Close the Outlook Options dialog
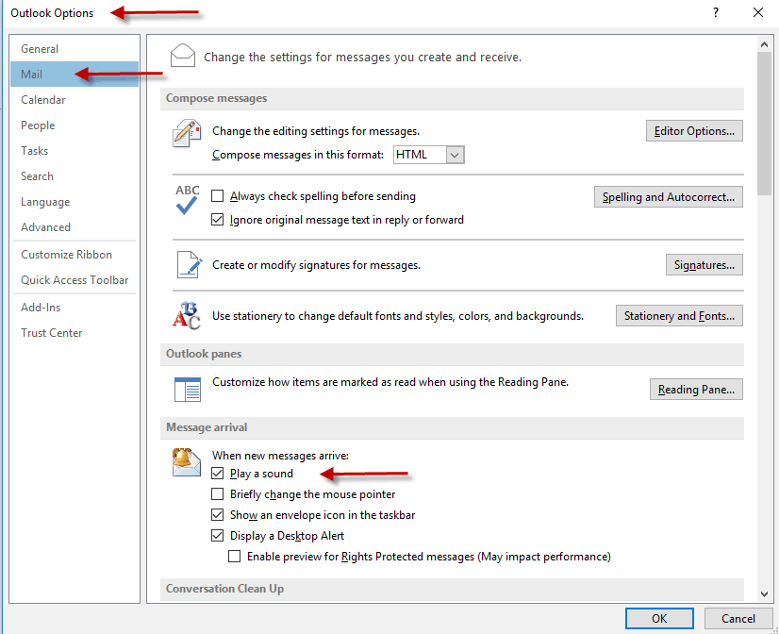 point(757,12)
